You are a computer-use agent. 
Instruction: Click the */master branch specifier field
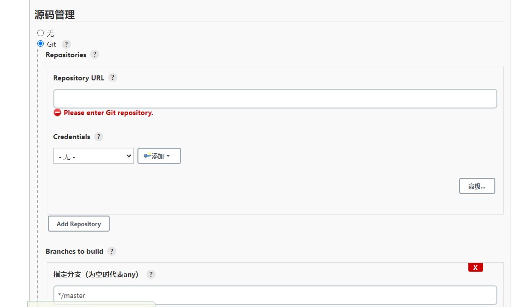coord(275,295)
